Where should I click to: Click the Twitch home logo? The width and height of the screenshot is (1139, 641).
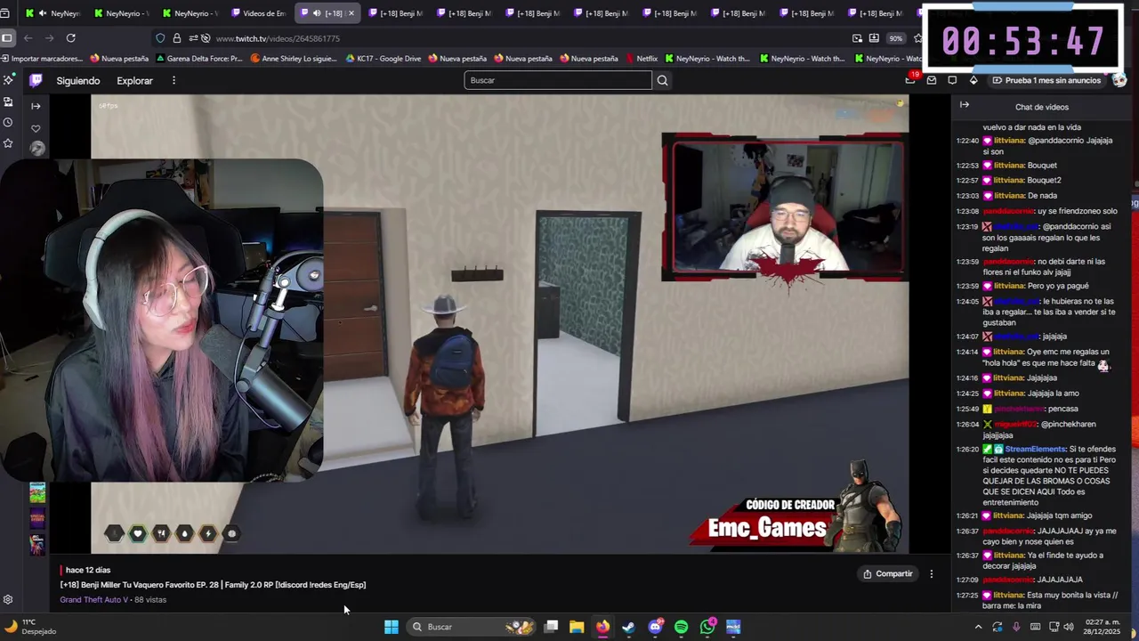[x=36, y=80]
